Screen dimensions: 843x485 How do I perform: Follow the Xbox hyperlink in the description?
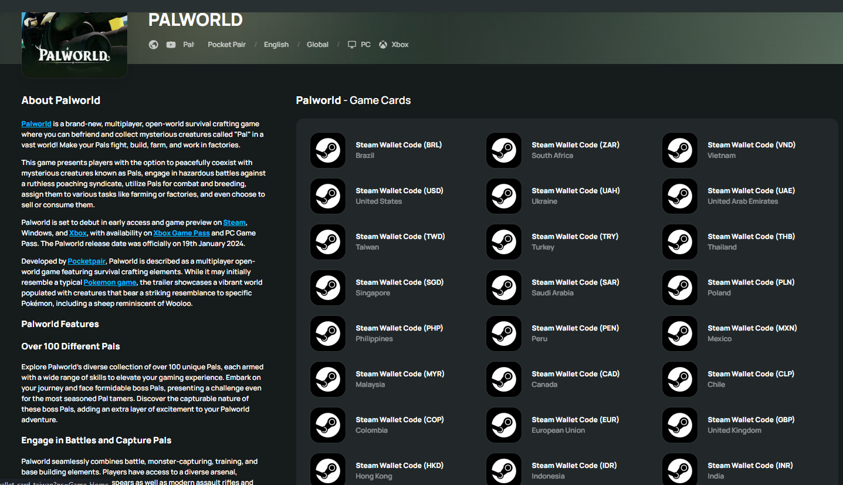(78, 233)
